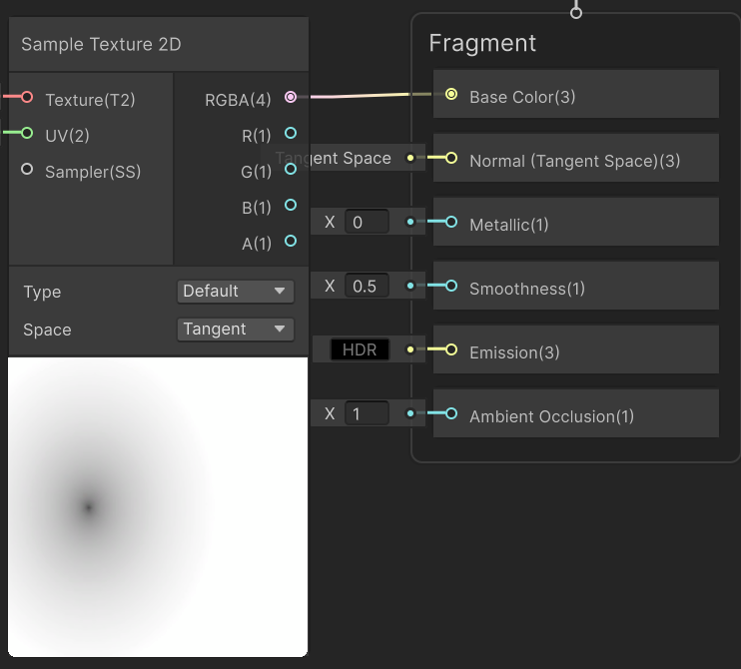Open the Space dropdown set to Tangent
Image resolution: width=741 pixels, height=669 pixels.
[236, 330]
